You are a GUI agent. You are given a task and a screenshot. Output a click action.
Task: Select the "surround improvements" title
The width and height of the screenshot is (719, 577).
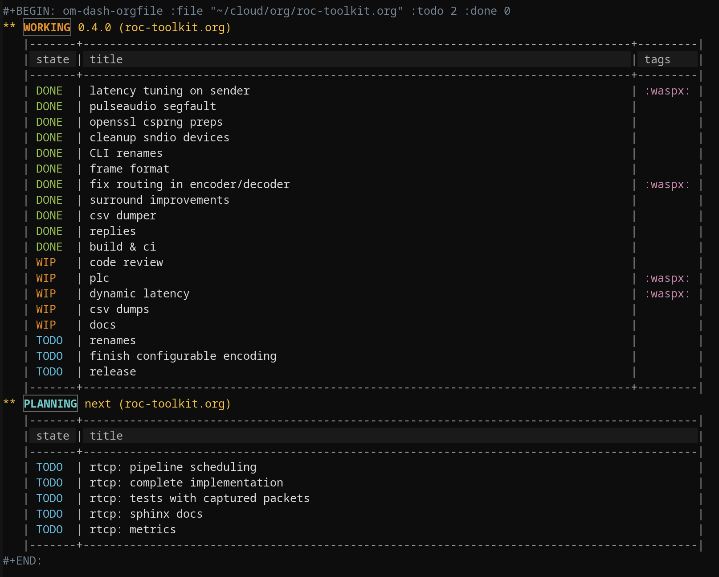click(x=159, y=200)
